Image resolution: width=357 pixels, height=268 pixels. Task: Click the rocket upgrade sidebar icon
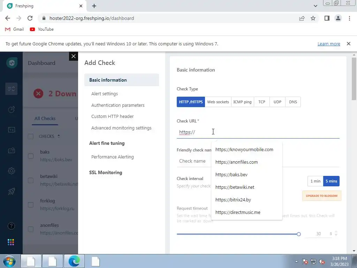[12, 191]
